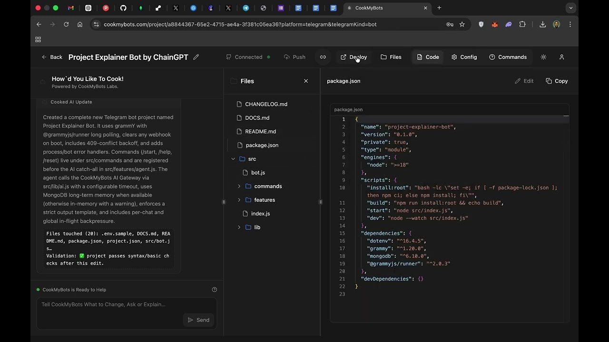The image size is (609, 342).
Task: Open browser profile avatar
Action: pyautogui.click(x=556, y=24)
